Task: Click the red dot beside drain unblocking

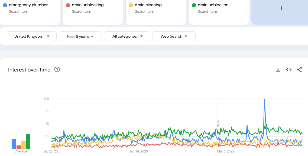Action: tap(68, 5)
